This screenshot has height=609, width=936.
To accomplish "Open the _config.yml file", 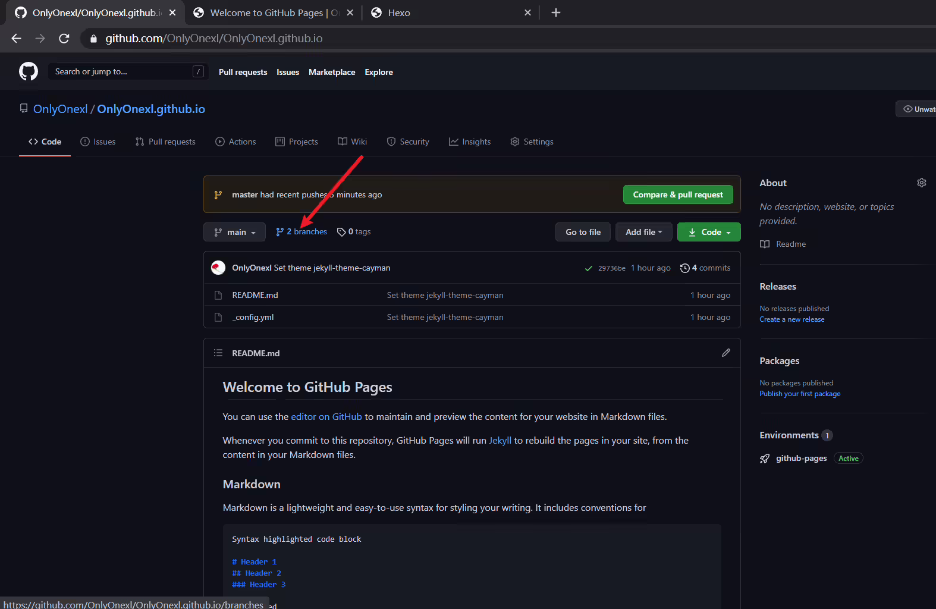I will [254, 317].
